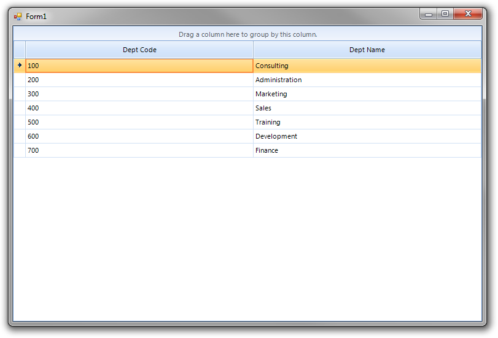Viewport: 498px width, 338px height.
Task: Click the current-row arrow indicator beside 100
Action: 20,66
